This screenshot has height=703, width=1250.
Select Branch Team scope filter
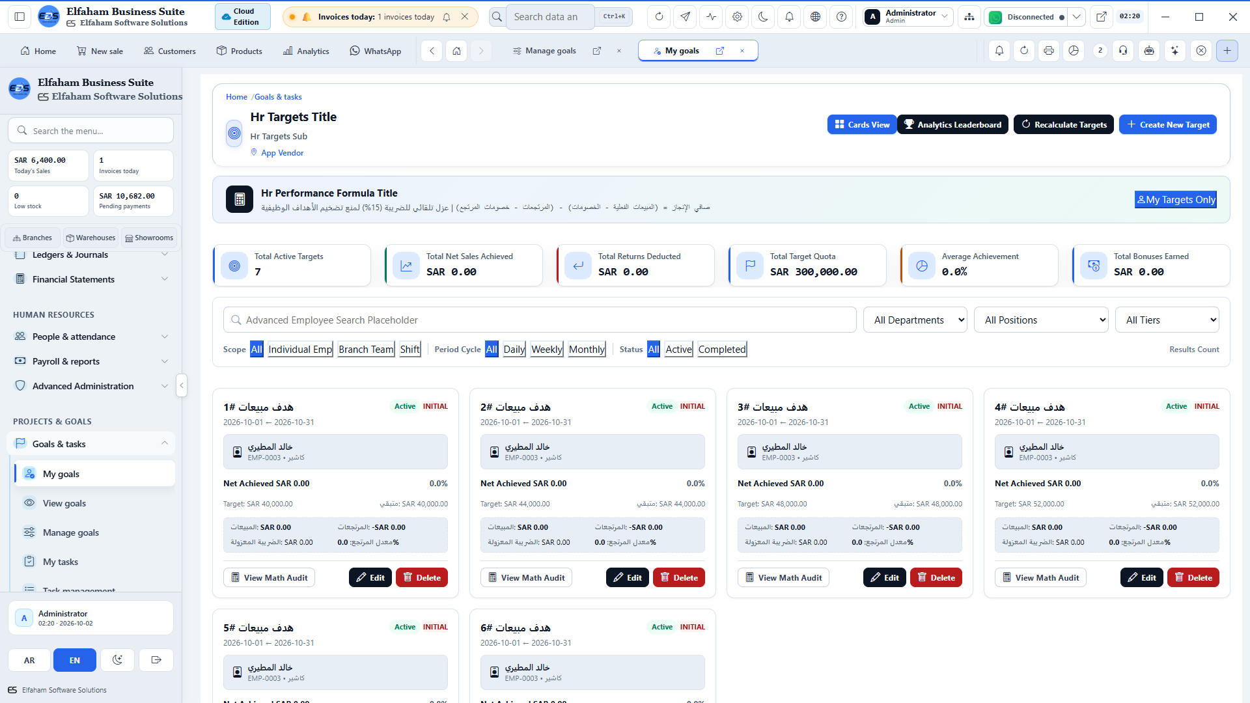(366, 350)
